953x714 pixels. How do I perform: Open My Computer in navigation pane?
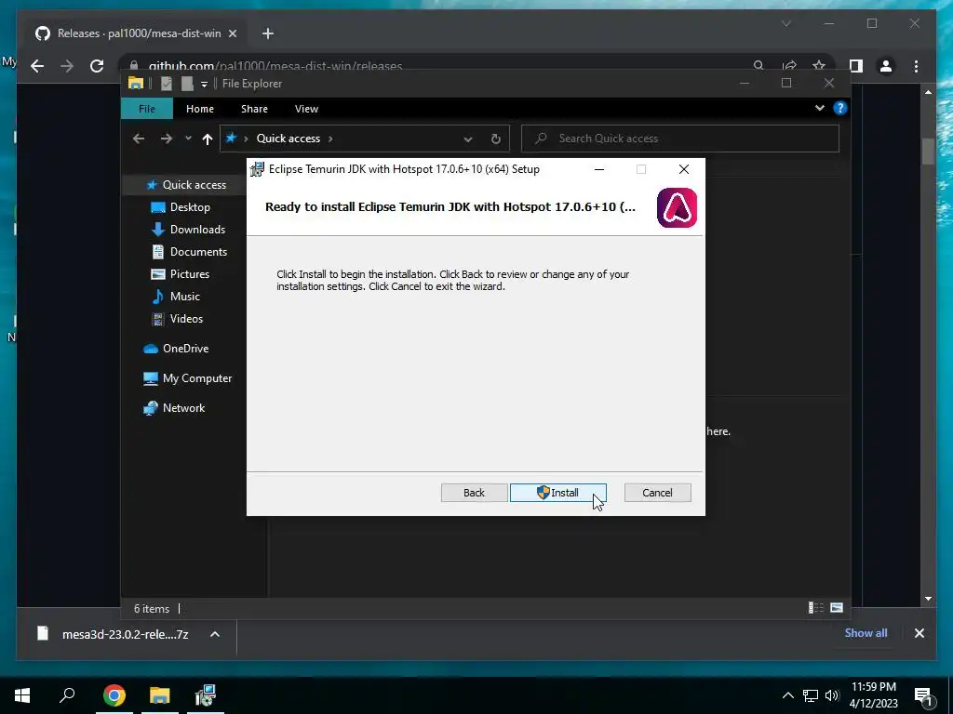[x=197, y=378]
